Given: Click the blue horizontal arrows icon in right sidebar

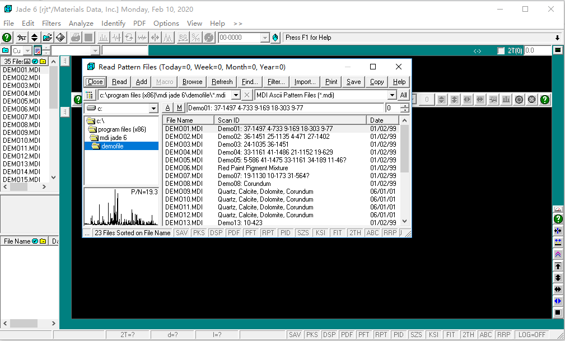Looking at the screenshot, I should click(x=558, y=231).
